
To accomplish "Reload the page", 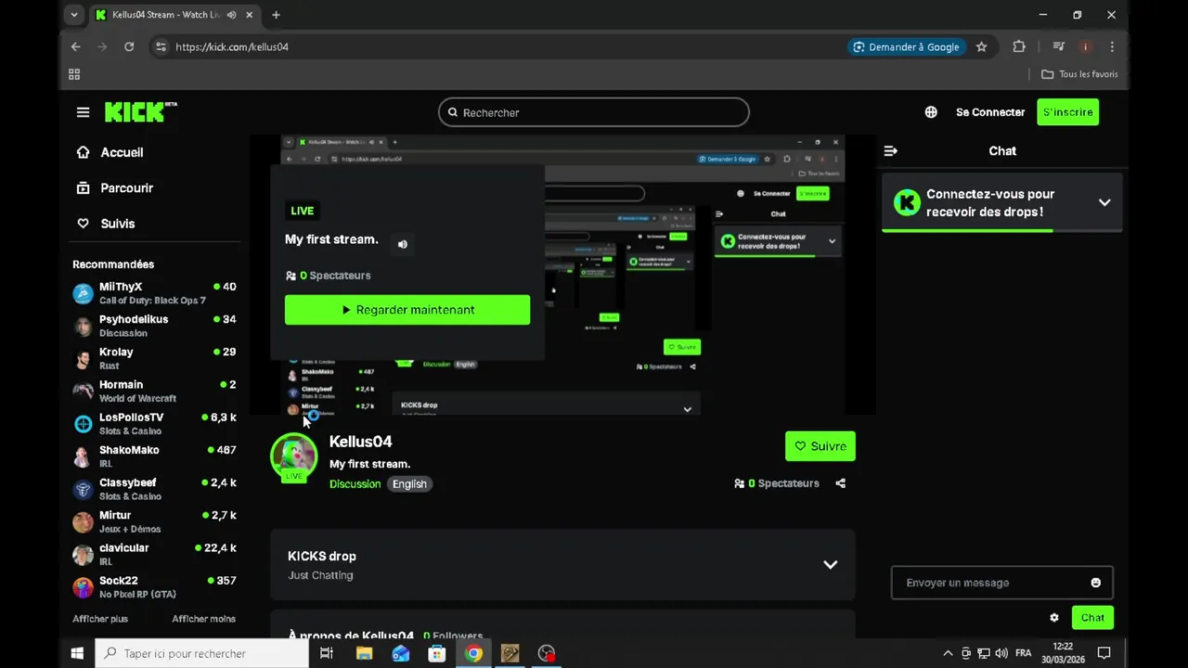I will 129,46.
